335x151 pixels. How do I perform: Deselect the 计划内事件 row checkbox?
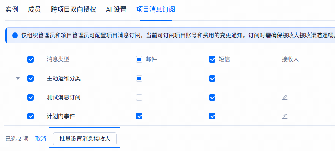30,116
